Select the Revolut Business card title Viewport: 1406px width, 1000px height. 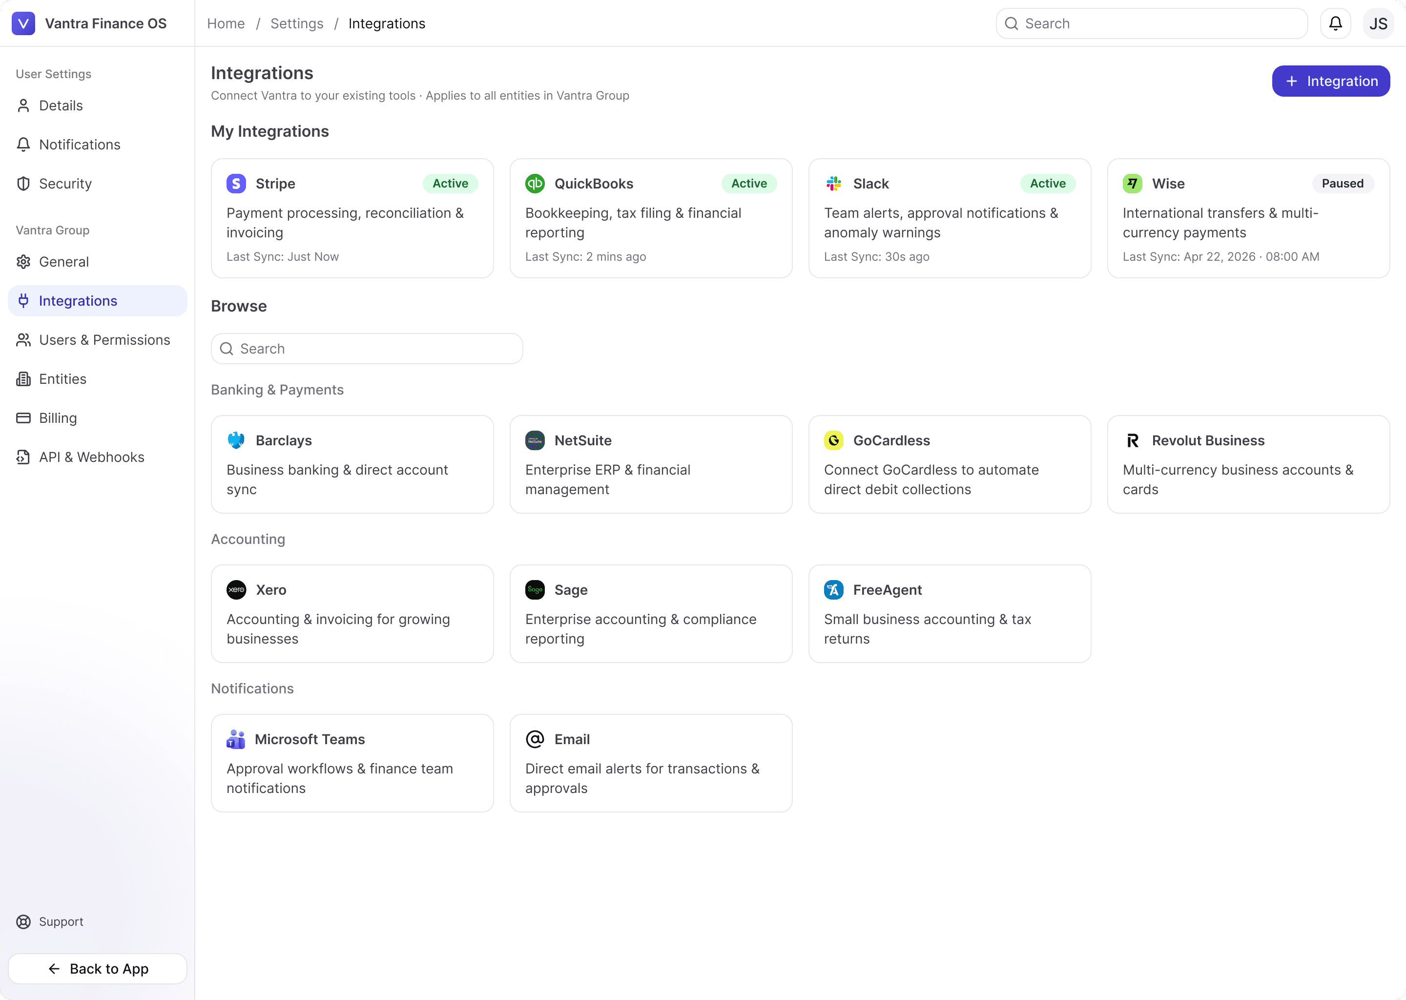1208,440
